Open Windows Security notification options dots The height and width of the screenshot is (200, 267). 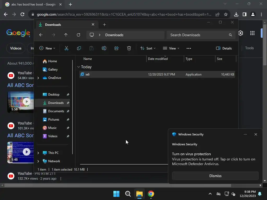point(245,134)
